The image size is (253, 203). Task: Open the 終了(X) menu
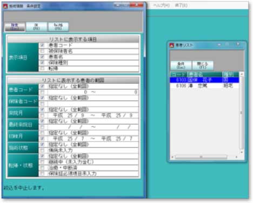coord(181,5)
